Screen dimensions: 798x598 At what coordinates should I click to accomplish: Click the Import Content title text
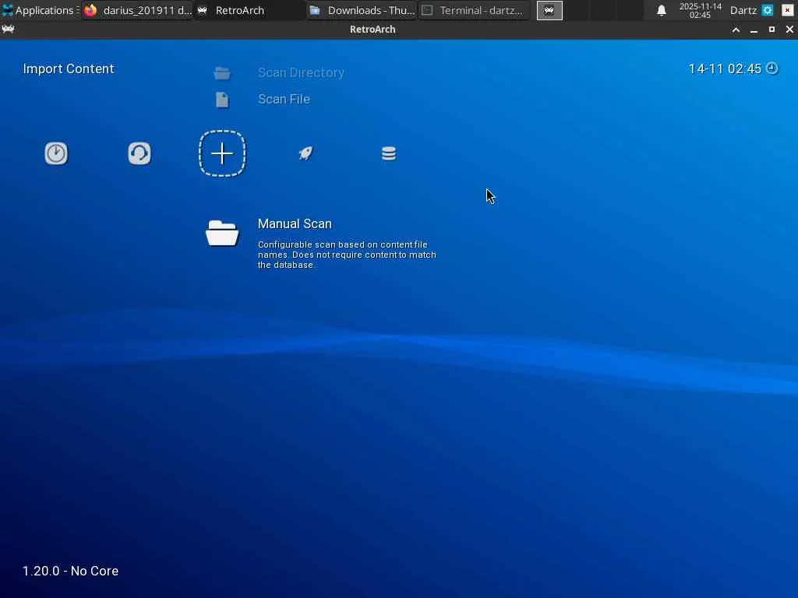click(69, 69)
